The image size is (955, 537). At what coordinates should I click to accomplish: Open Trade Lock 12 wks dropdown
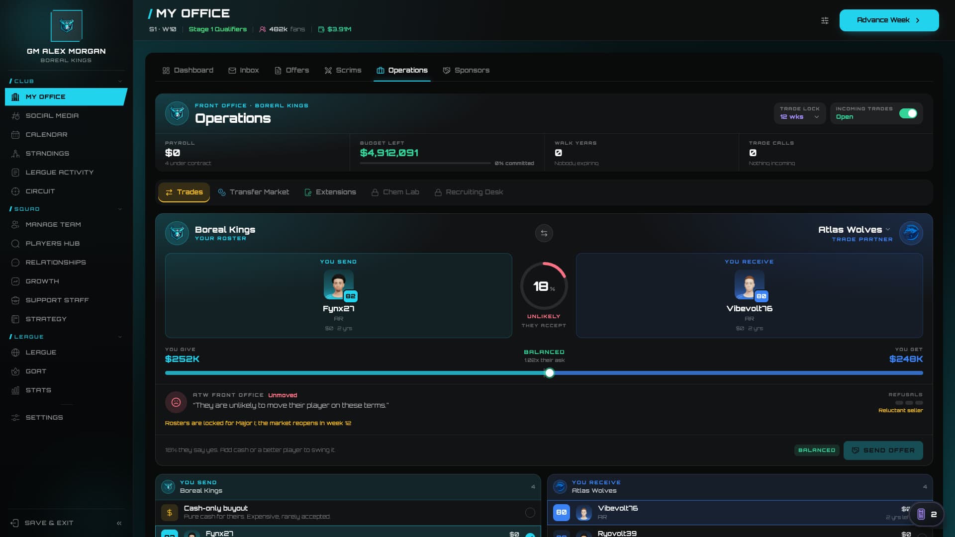click(799, 113)
